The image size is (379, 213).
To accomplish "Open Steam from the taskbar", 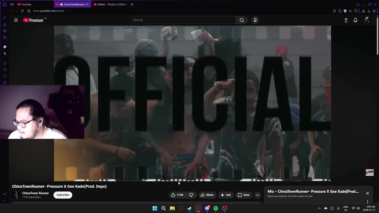I will point(189,208).
